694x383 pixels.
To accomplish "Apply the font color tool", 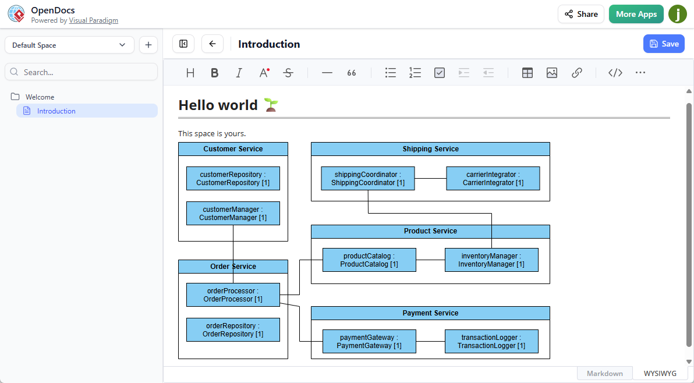I will 263,72.
